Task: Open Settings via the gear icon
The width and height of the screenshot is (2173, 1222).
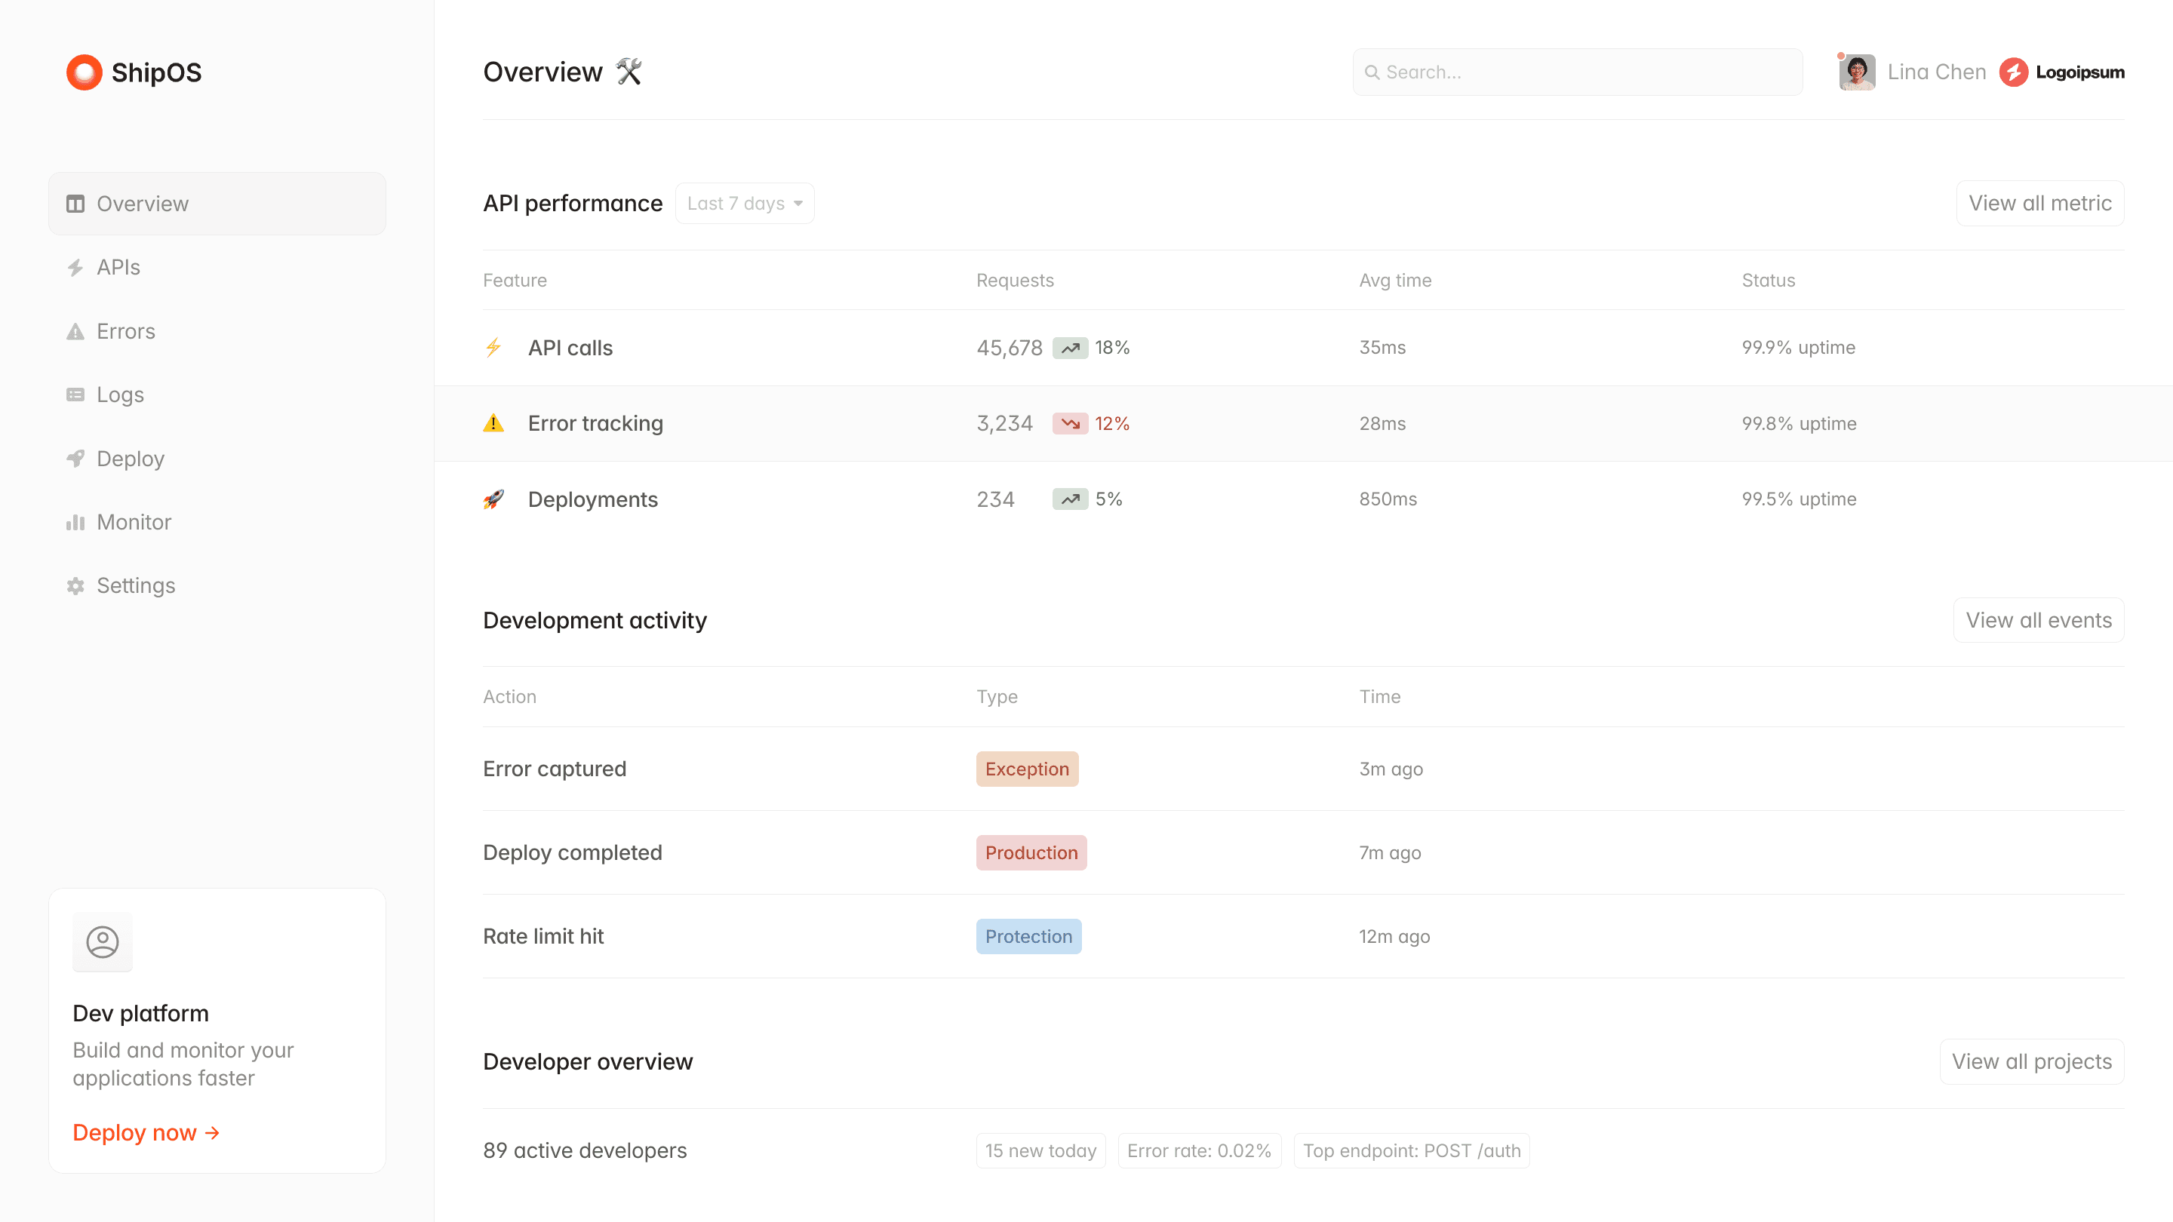Action: point(75,585)
